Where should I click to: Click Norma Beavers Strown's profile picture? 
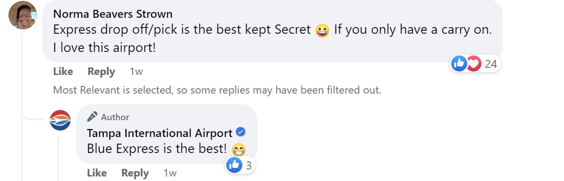point(23,15)
